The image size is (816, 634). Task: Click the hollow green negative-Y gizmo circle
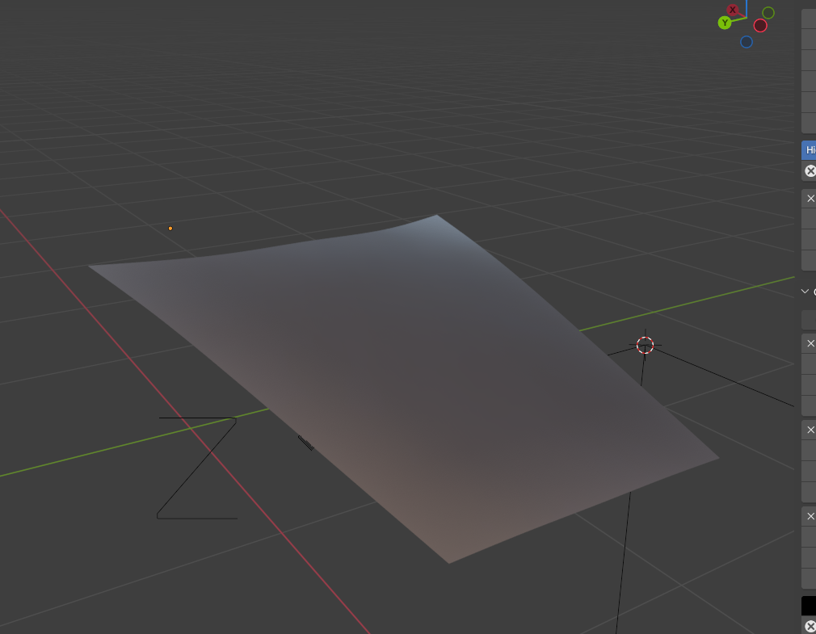(768, 13)
